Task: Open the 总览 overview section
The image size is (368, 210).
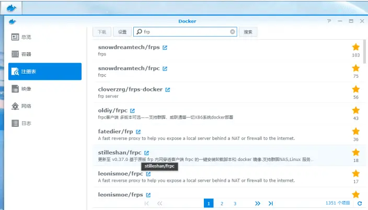Action: 45,37
